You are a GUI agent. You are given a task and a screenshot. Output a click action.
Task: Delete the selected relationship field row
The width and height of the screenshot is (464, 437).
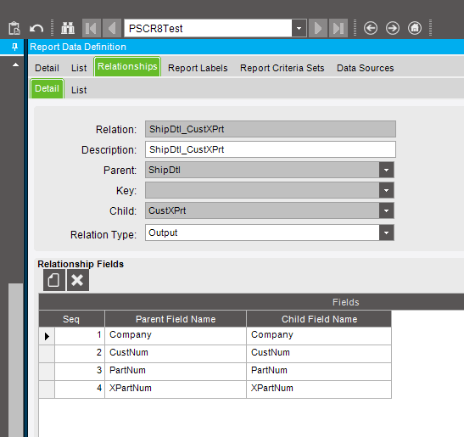(77, 280)
